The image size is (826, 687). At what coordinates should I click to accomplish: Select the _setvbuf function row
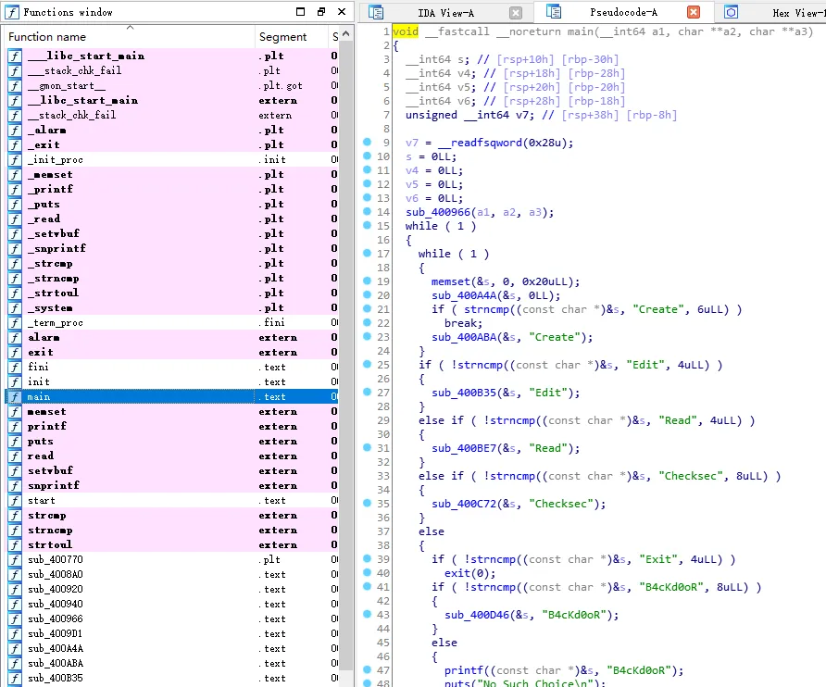coord(171,233)
